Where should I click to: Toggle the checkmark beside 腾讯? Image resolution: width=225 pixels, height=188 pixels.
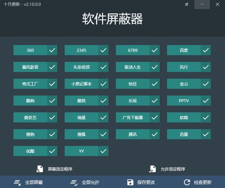[155, 134]
